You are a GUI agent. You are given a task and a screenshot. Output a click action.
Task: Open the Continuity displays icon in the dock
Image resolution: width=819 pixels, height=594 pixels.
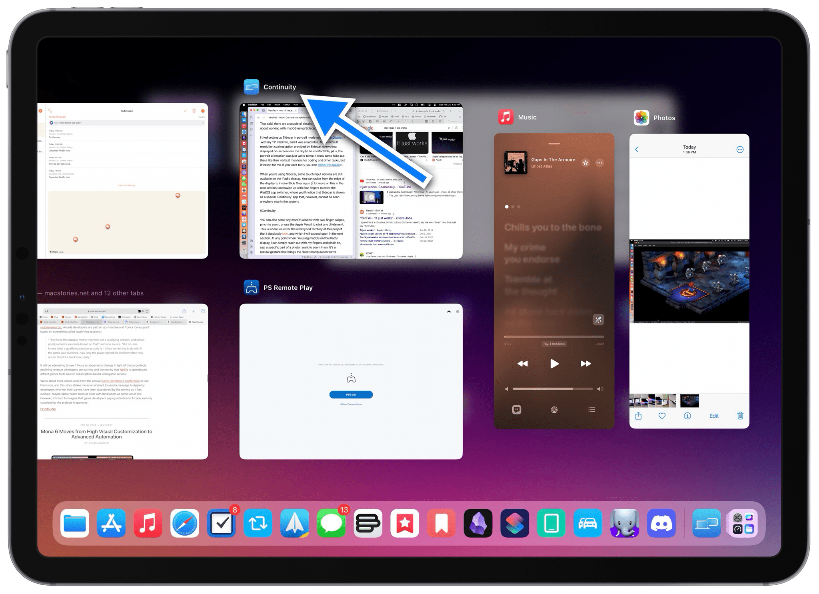pyautogui.click(x=707, y=523)
